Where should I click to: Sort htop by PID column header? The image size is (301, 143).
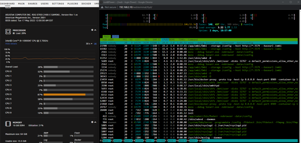[105, 40]
